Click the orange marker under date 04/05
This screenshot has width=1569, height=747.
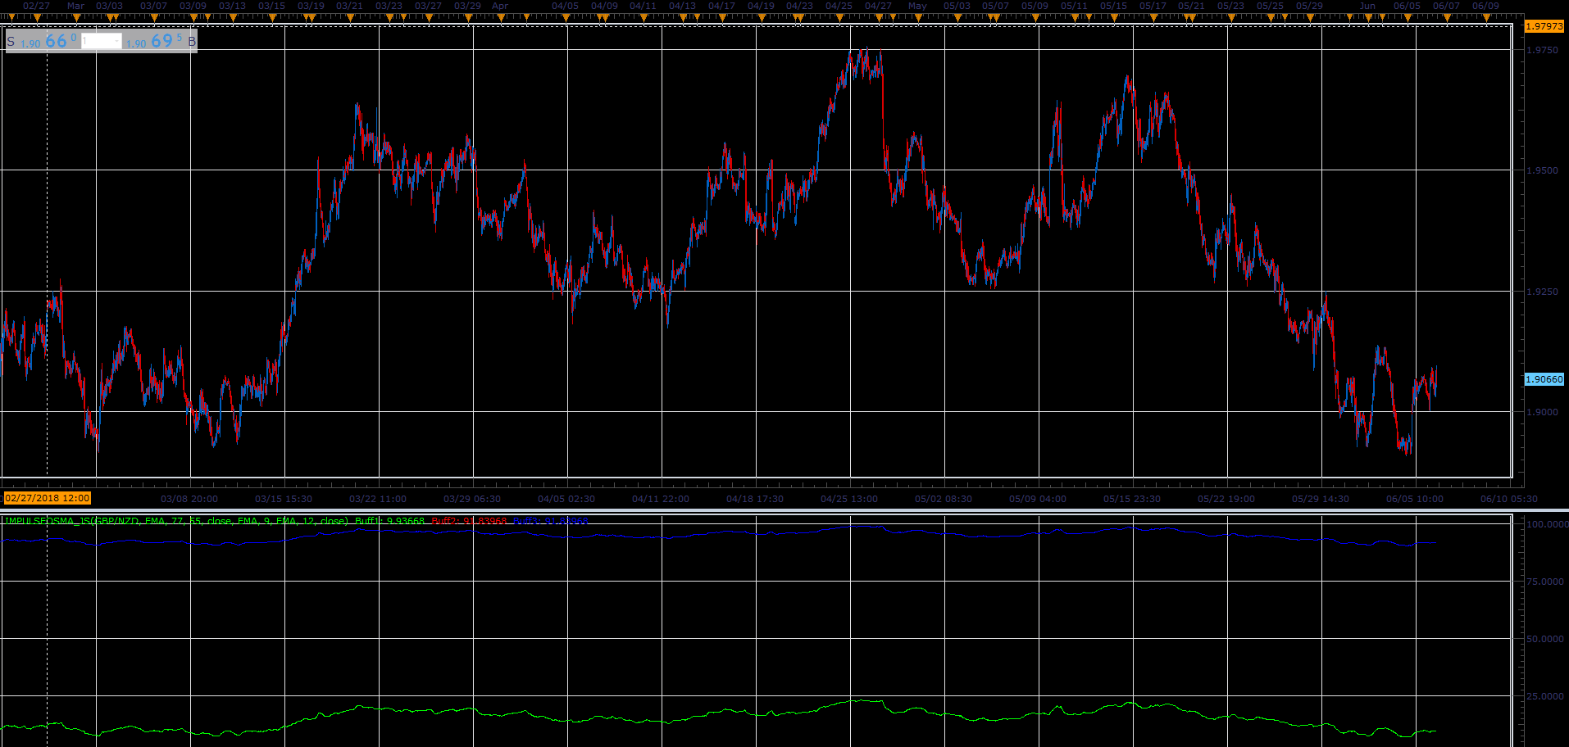[566, 18]
